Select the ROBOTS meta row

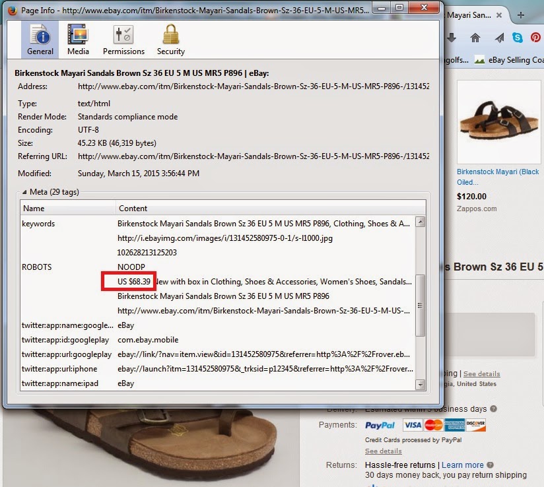coord(217,267)
